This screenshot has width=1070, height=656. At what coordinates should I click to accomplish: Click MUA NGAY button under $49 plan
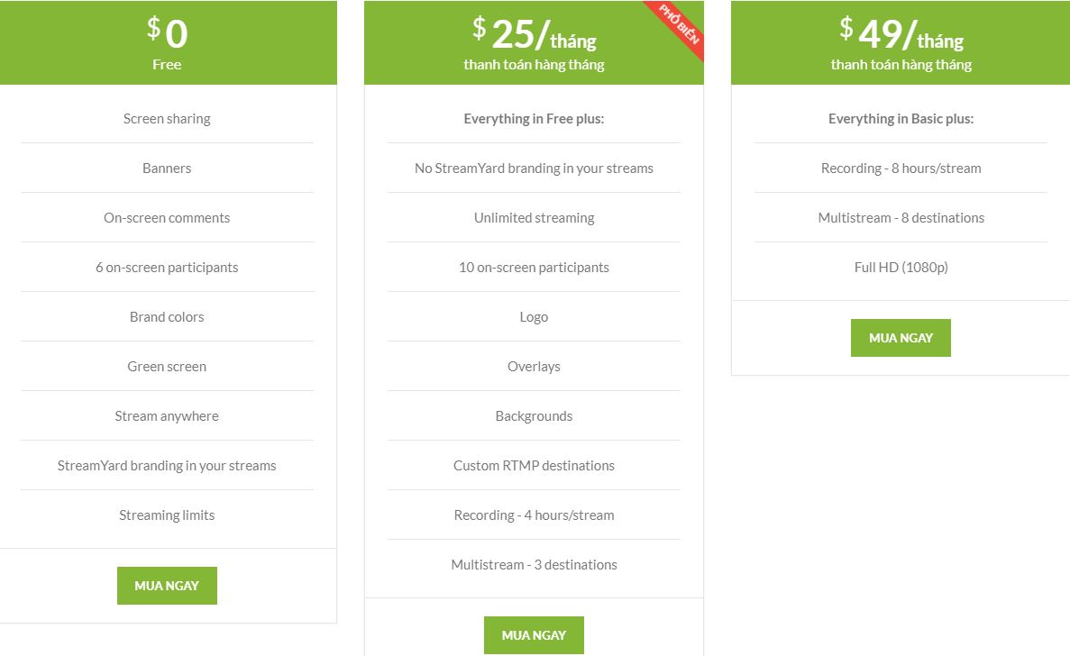(x=901, y=338)
